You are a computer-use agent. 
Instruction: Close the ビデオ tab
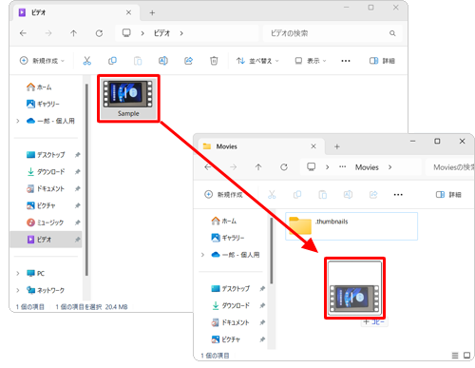[128, 12]
